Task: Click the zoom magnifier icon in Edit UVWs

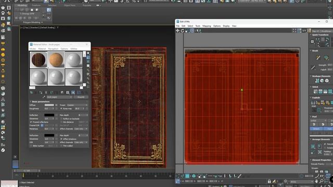Action: [322, 181]
